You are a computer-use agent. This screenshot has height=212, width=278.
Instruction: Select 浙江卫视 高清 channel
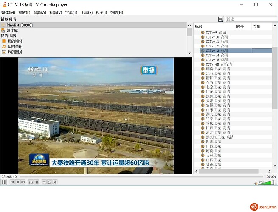(218, 78)
